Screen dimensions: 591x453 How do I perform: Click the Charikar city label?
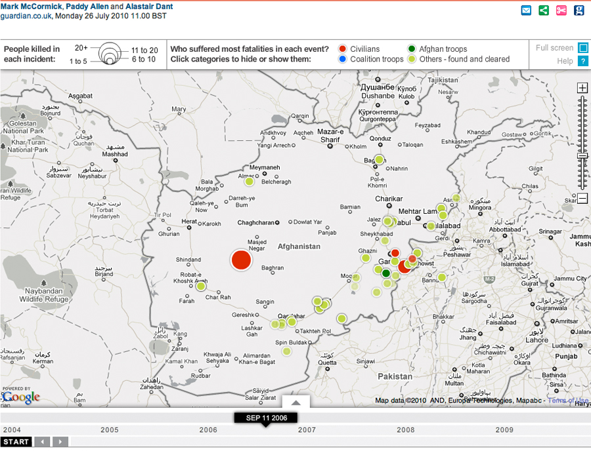pyautogui.click(x=389, y=199)
